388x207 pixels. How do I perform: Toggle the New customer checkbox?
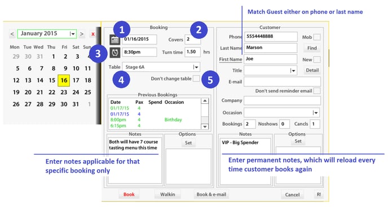(317, 60)
